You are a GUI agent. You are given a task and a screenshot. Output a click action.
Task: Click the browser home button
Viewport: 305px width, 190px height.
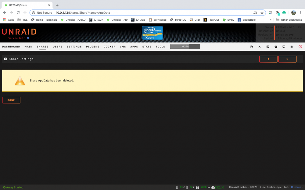25,12
